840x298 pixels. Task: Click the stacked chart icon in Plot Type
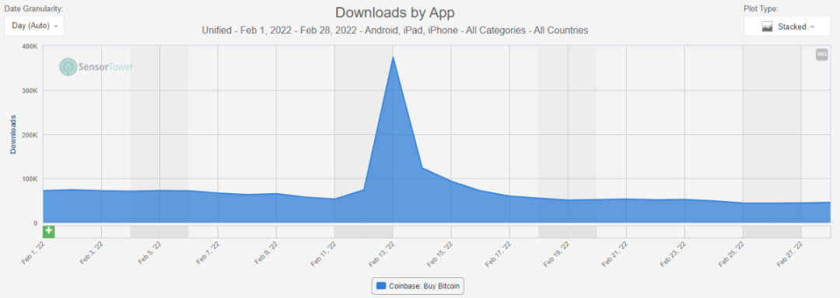[767, 26]
